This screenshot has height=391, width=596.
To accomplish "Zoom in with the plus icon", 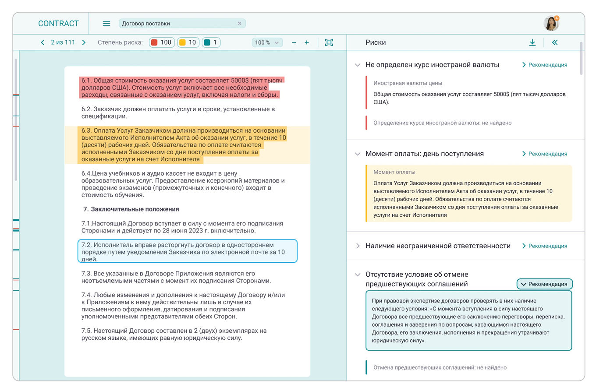I will click(x=307, y=42).
